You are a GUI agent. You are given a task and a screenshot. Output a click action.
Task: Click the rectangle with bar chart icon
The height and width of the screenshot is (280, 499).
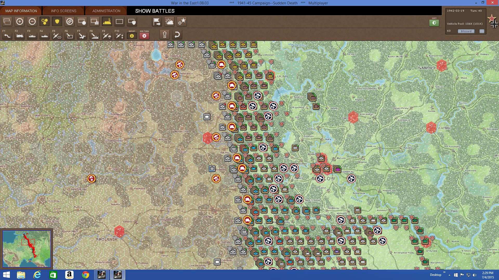point(95,22)
